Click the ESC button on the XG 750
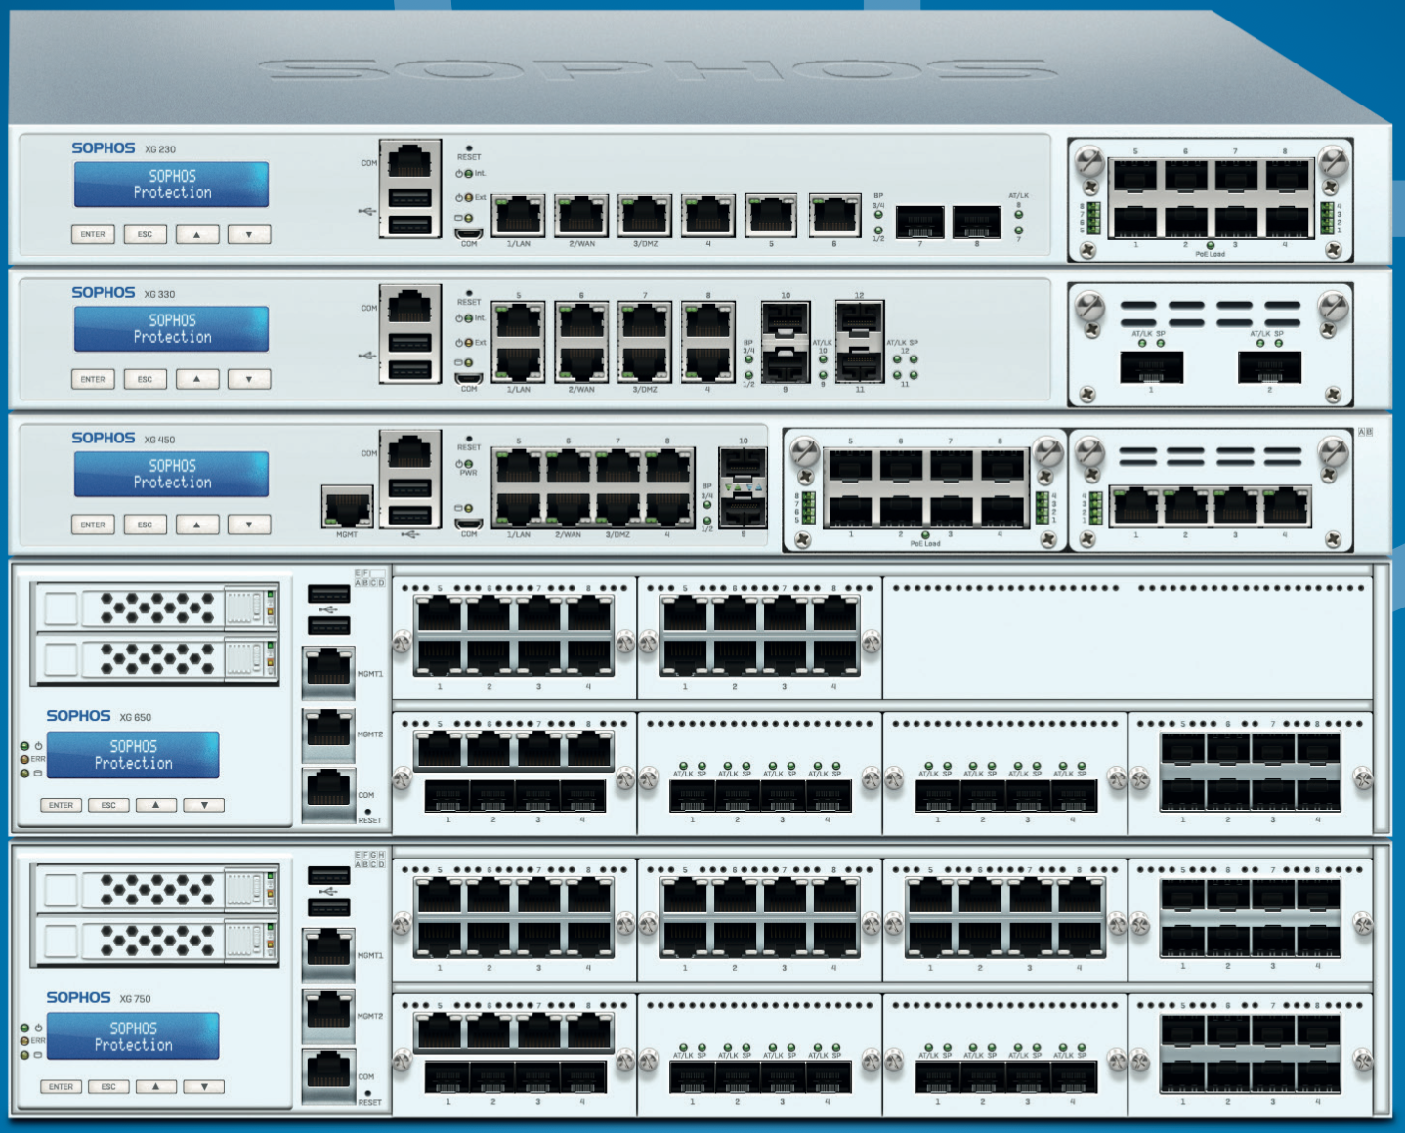 coord(108,1086)
